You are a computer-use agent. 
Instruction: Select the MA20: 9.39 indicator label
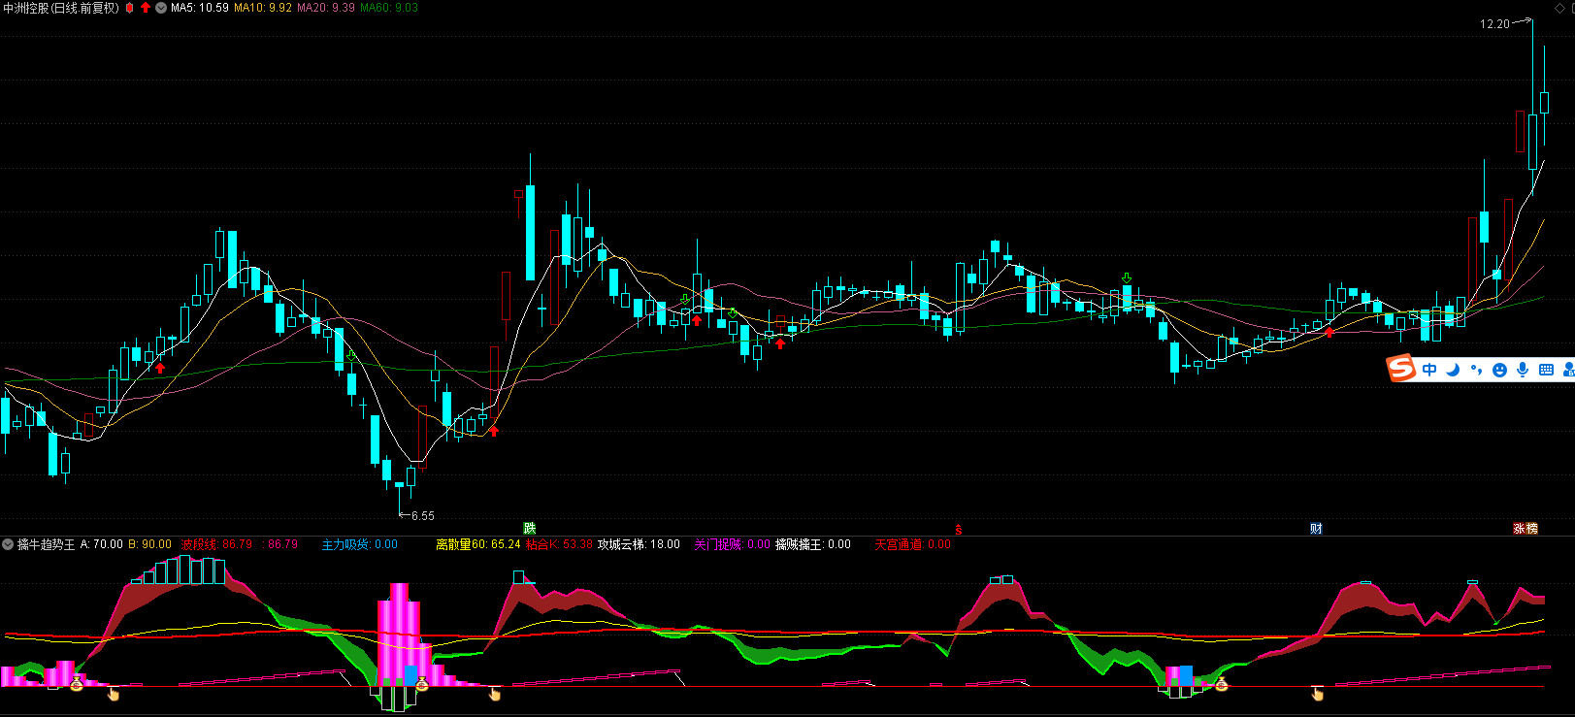click(326, 8)
